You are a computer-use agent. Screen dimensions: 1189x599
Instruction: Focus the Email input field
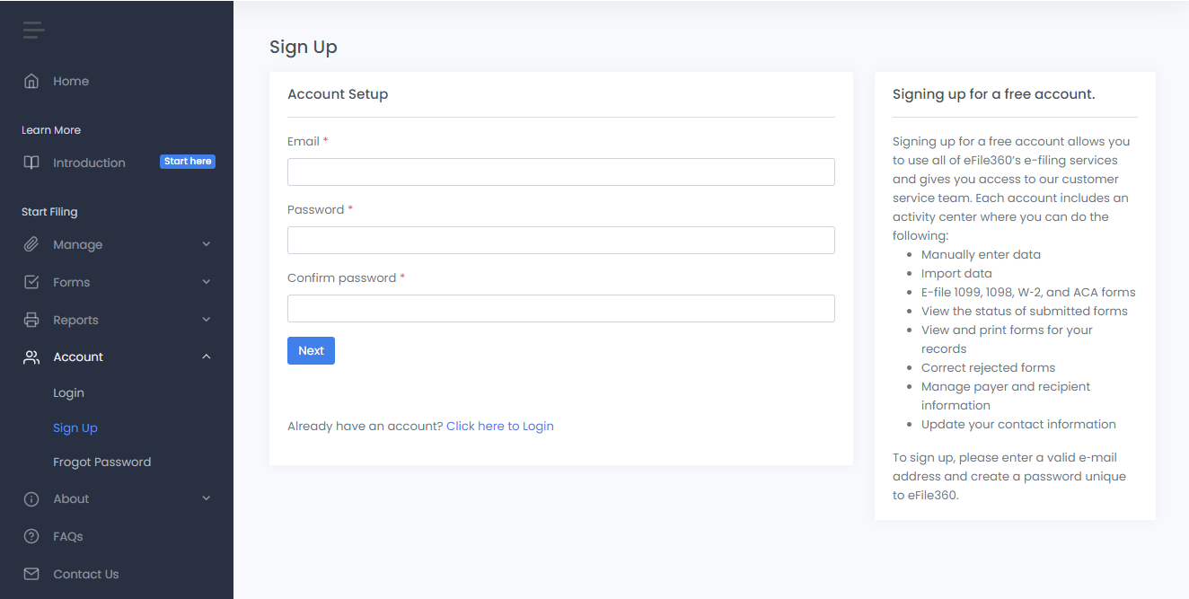click(560, 172)
